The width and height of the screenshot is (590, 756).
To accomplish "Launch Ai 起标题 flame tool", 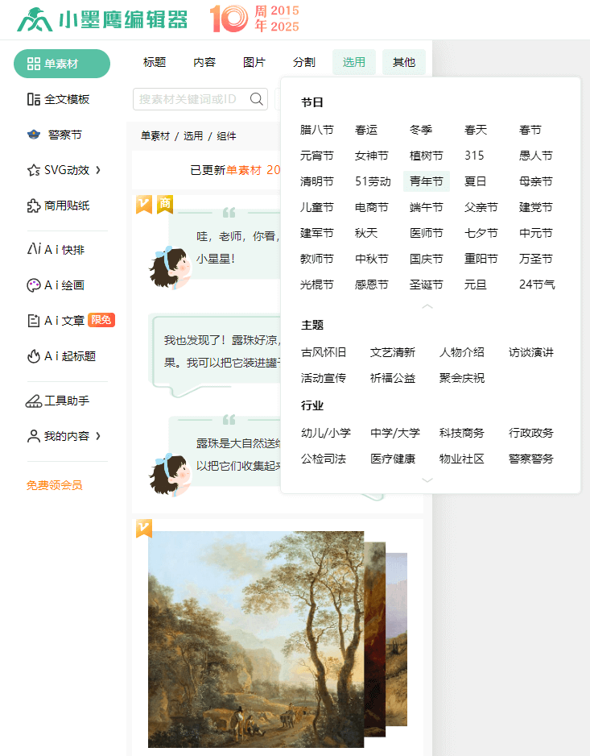I will (34, 355).
